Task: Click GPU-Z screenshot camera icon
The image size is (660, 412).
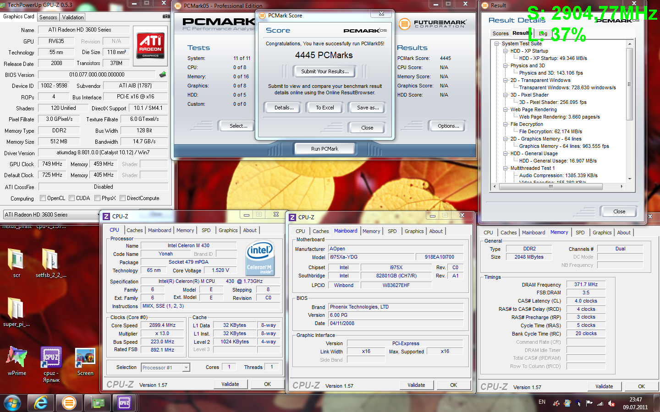Action: [165, 16]
